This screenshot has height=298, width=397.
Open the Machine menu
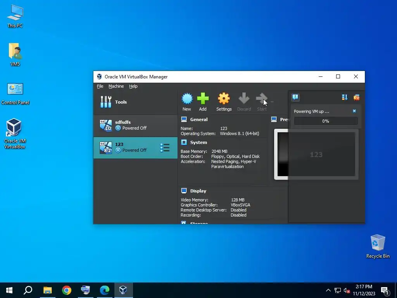[116, 86]
